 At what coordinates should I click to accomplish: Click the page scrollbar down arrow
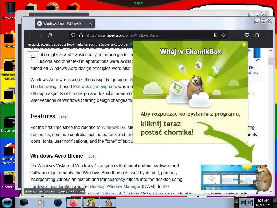click(x=271, y=191)
